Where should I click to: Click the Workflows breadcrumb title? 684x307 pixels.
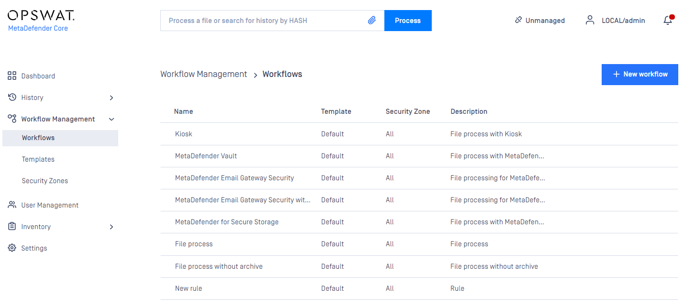click(282, 74)
